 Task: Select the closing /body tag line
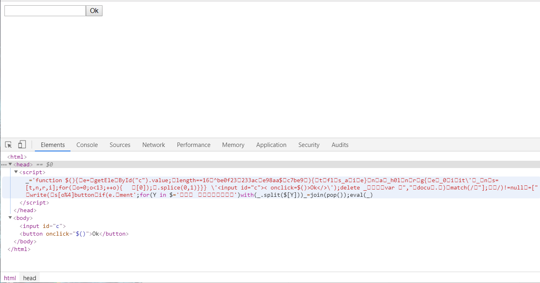[x=25, y=241]
